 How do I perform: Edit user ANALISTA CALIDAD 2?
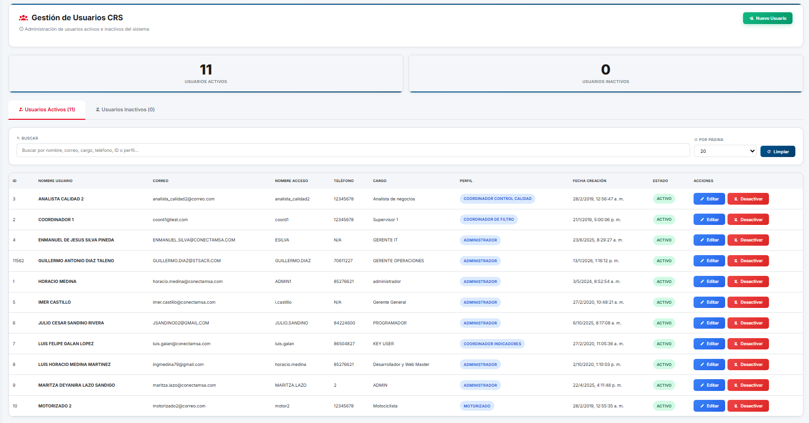click(709, 199)
